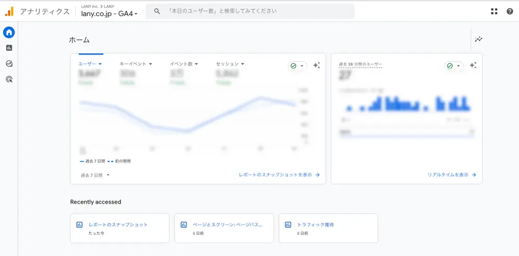Click レポートのスナップショットを表示 link

279,175
